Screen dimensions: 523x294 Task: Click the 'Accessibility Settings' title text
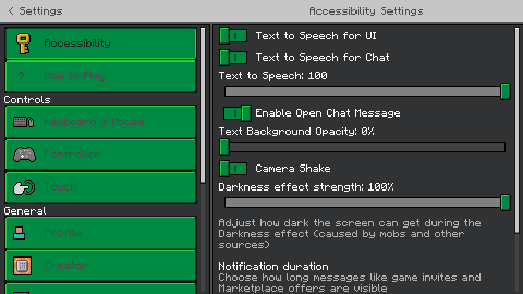click(x=366, y=11)
